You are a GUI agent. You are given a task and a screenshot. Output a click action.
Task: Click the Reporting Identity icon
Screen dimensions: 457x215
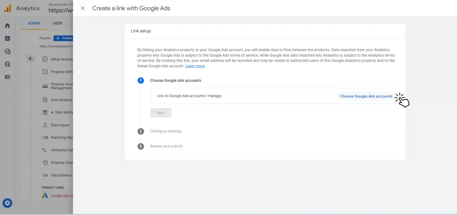click(x=45, y=137)
